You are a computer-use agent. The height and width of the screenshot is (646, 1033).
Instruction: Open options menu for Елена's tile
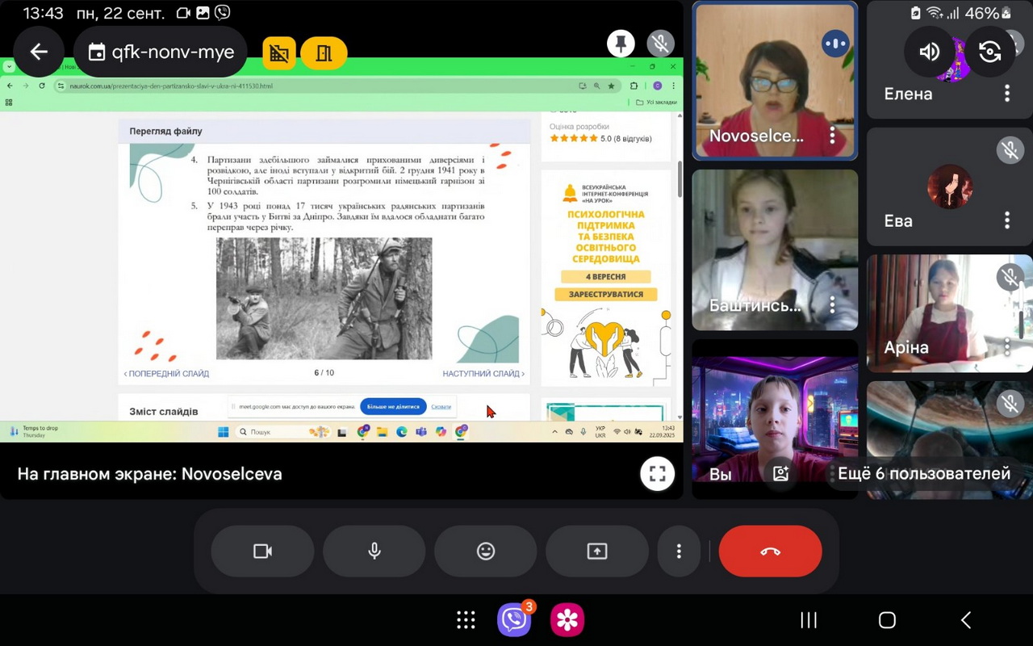click(x=1006, y=94)
